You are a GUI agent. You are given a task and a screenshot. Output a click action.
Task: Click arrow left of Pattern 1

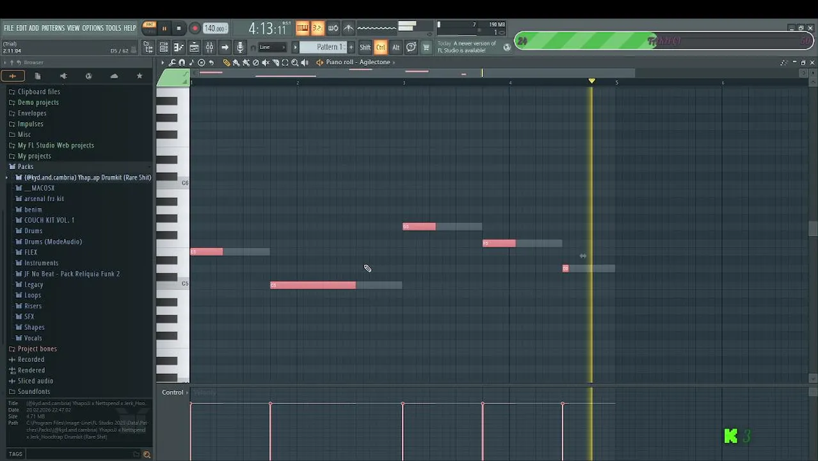pos(295,47)
